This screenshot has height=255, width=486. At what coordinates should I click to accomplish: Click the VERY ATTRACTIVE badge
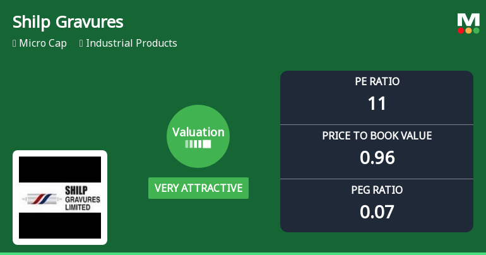(198, 188)
